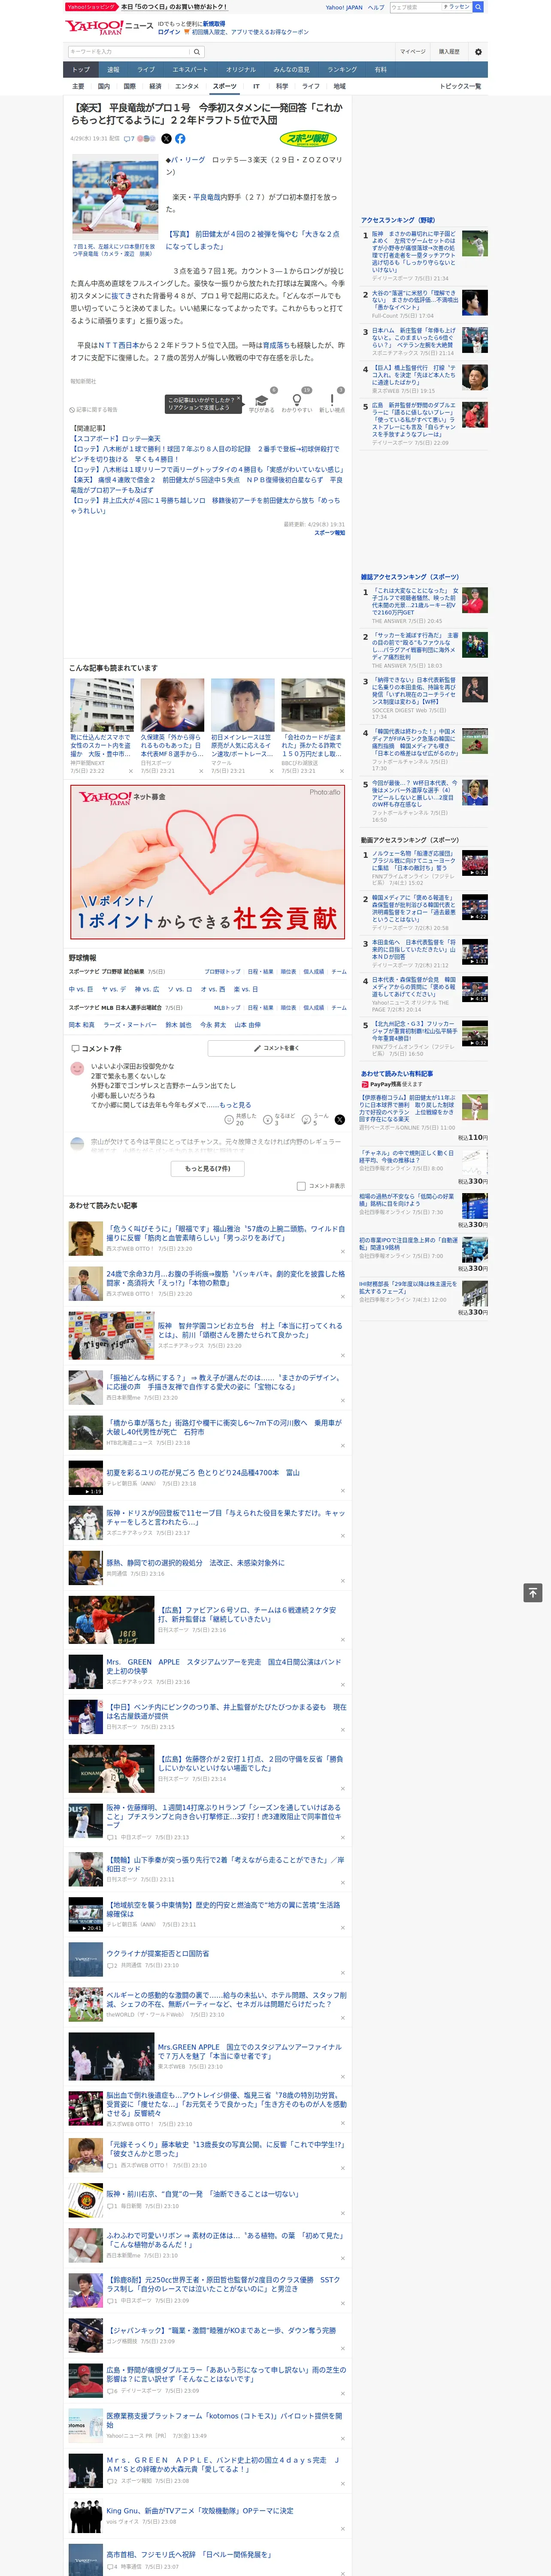This screenshot has height=2576, width=551.
Task: Open the article's pitcher photo thumbnail
Action: [x=115, y=198]
